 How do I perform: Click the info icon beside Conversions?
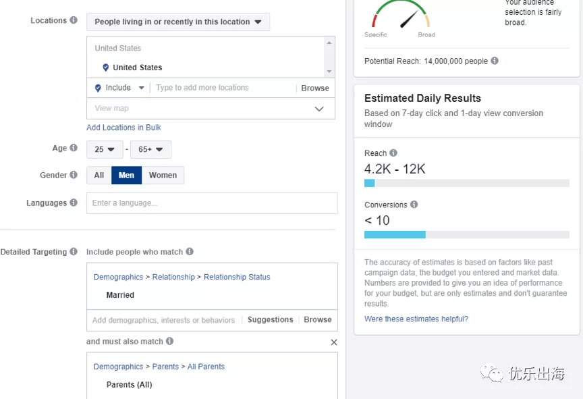coord(414,205)
